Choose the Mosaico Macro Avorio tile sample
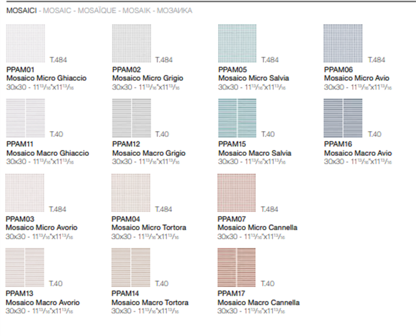 [x=25, y=268]
